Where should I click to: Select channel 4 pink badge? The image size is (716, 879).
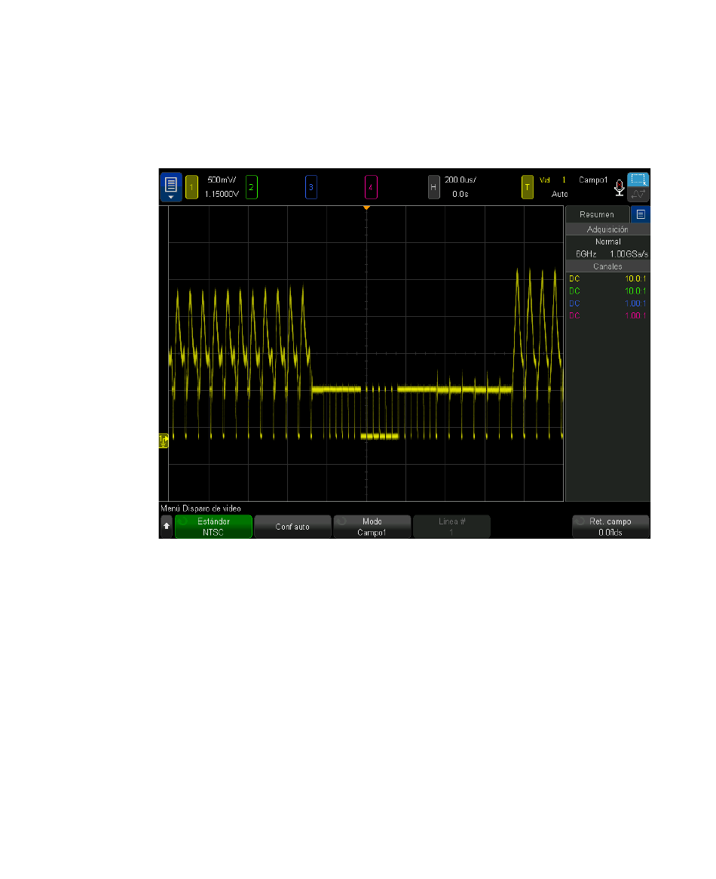pos(371,187)
